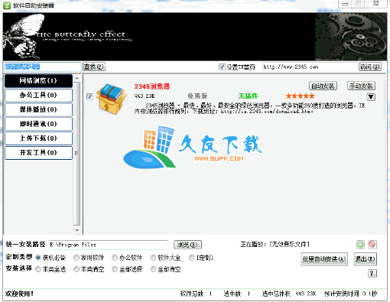Click the 2345浏览器 red title text
Image resolution: width=390 pixels, height=302 pixels.
152,86
